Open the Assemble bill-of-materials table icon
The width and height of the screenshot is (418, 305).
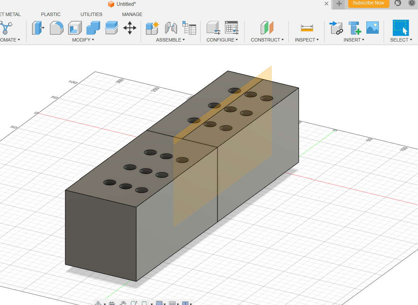189,28
